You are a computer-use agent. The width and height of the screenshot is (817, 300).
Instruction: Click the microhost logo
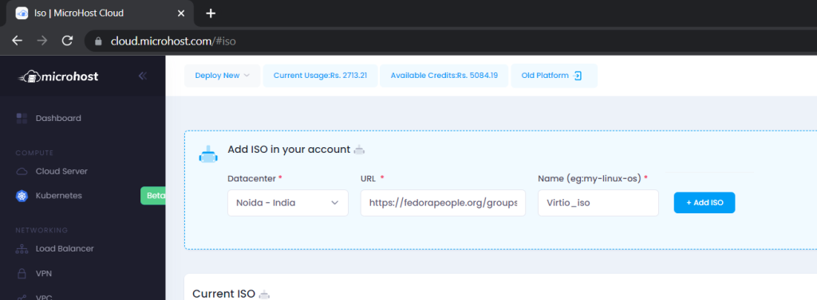pyautogui.click(x=57, y=77)
